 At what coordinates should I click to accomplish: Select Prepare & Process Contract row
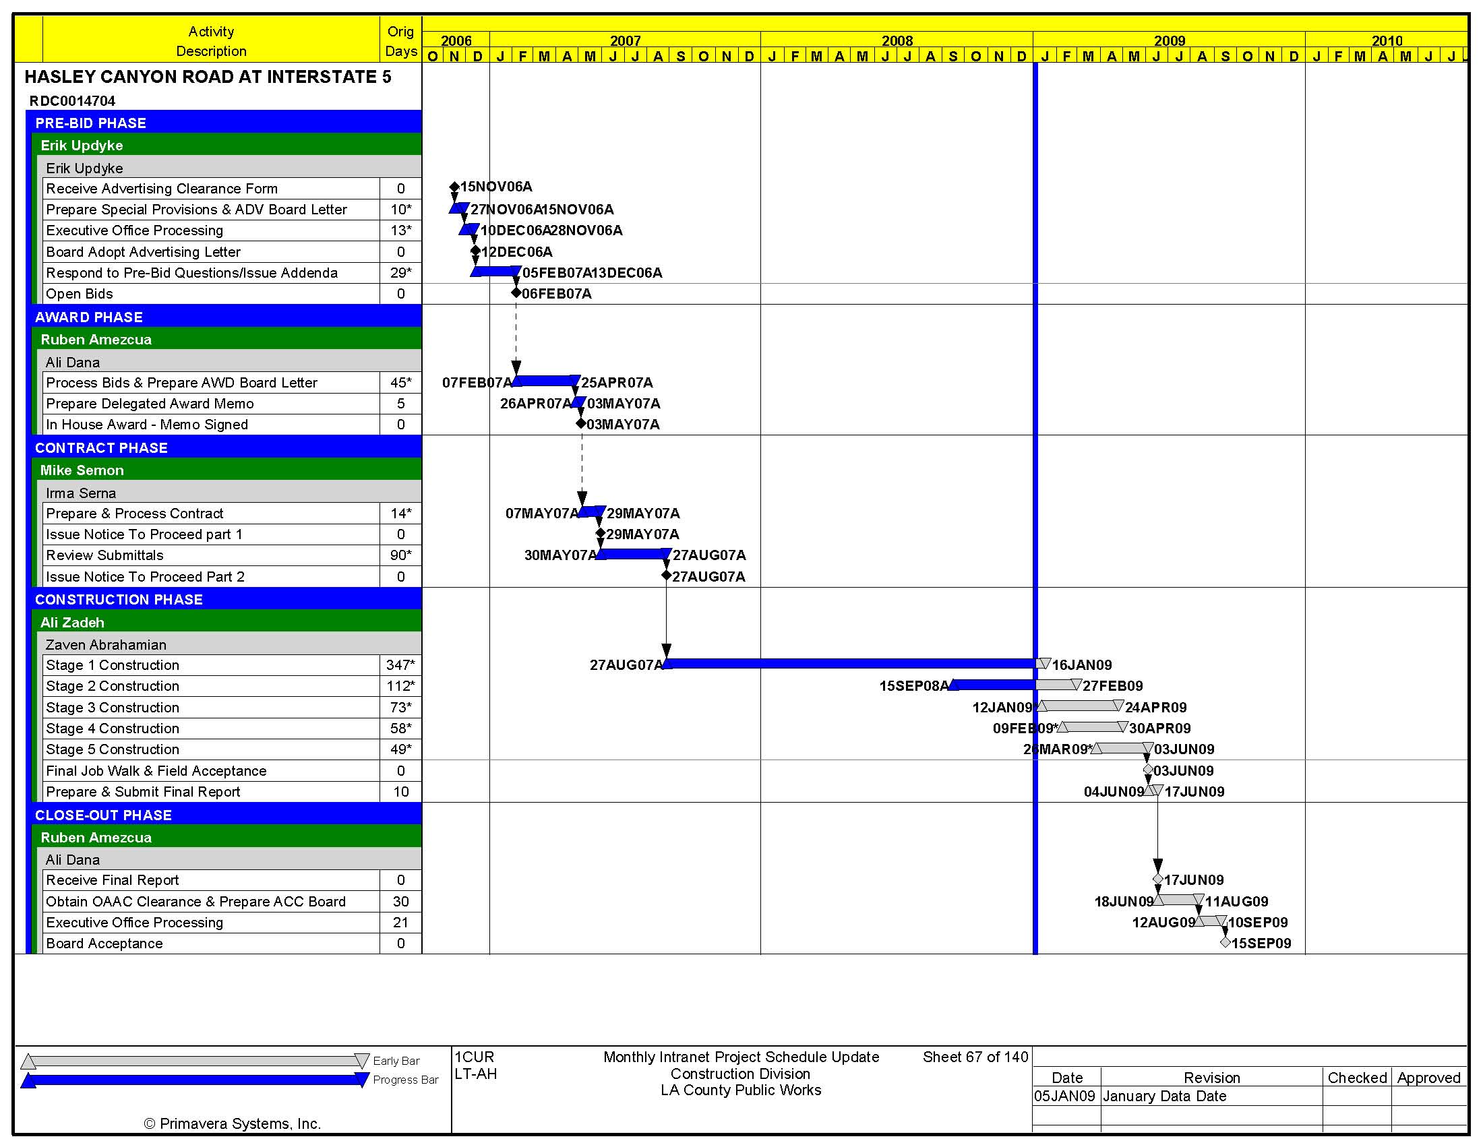(233, 514)
